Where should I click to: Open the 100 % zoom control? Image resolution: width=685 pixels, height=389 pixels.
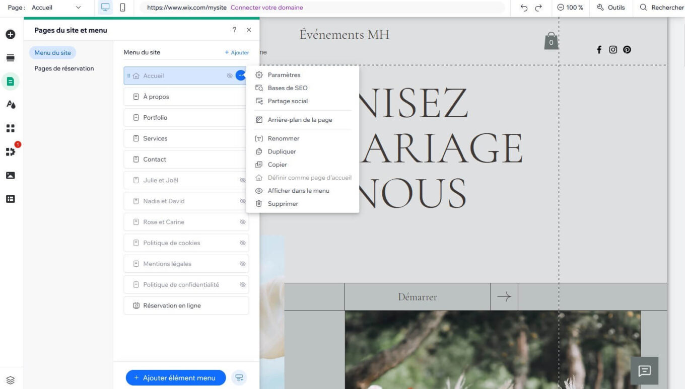pyautogui.click(x=570, y=8)
